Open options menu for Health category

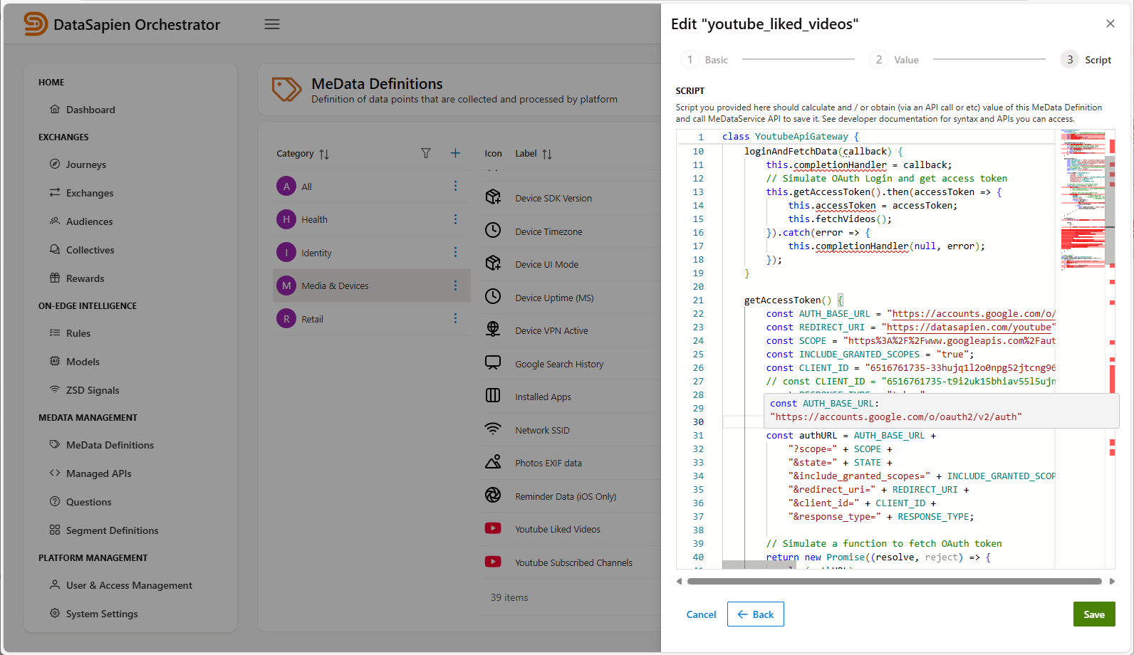click(455, 219)
